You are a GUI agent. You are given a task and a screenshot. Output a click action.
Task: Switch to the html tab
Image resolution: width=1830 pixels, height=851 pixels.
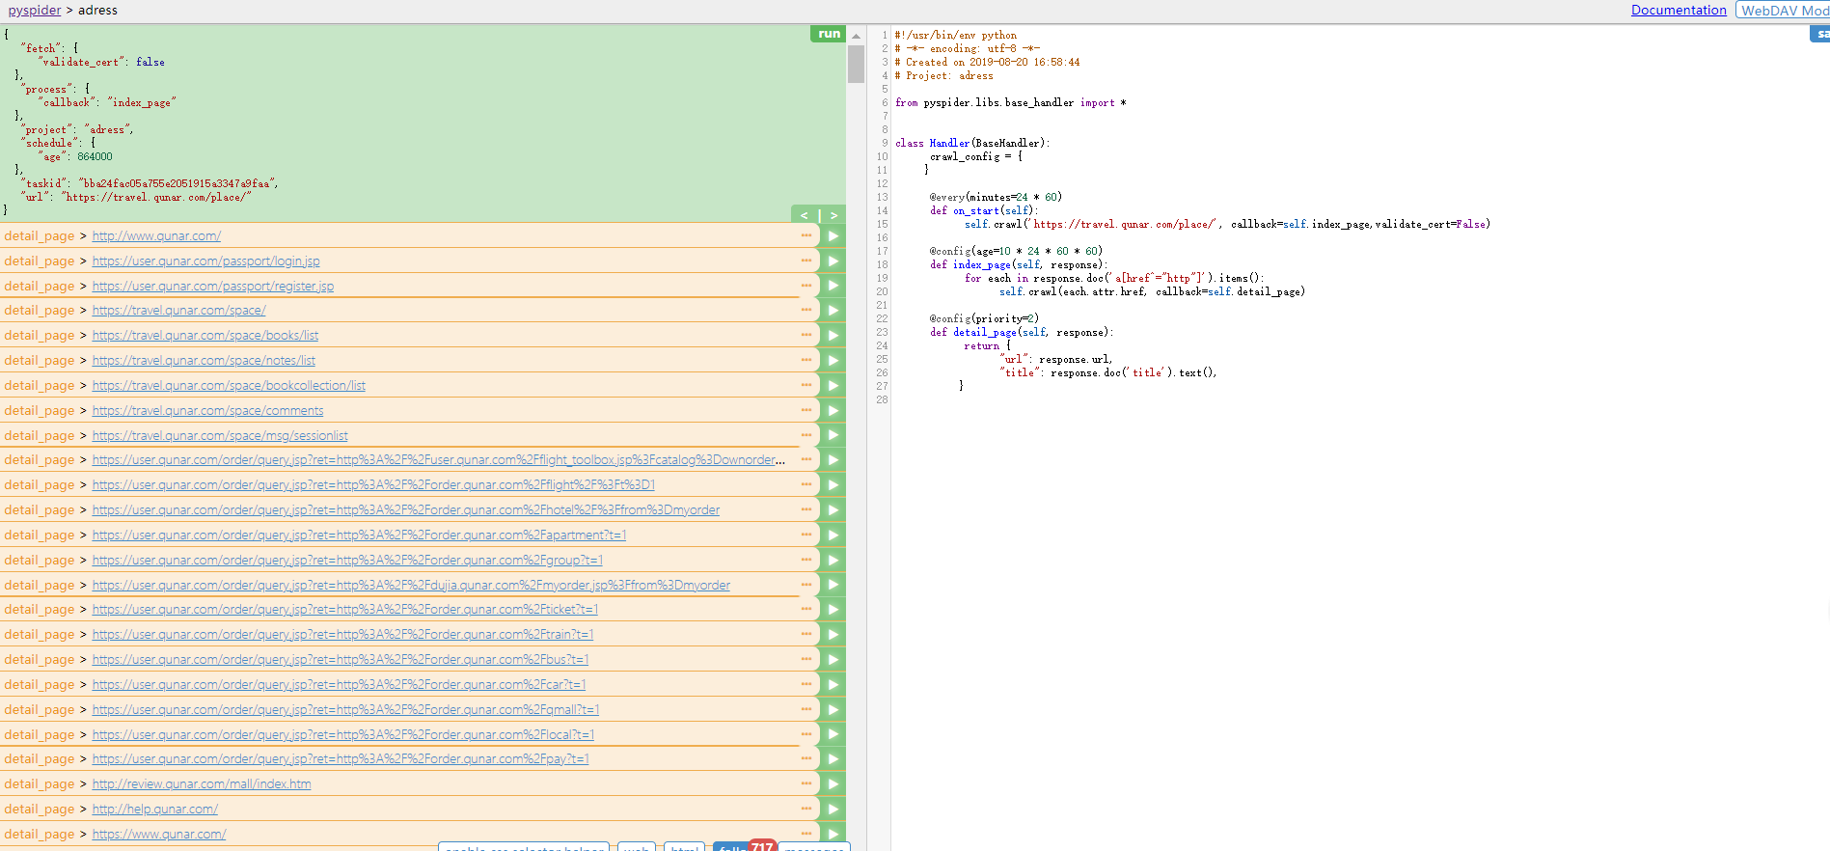pyautogui.click(x=684, y=847)
